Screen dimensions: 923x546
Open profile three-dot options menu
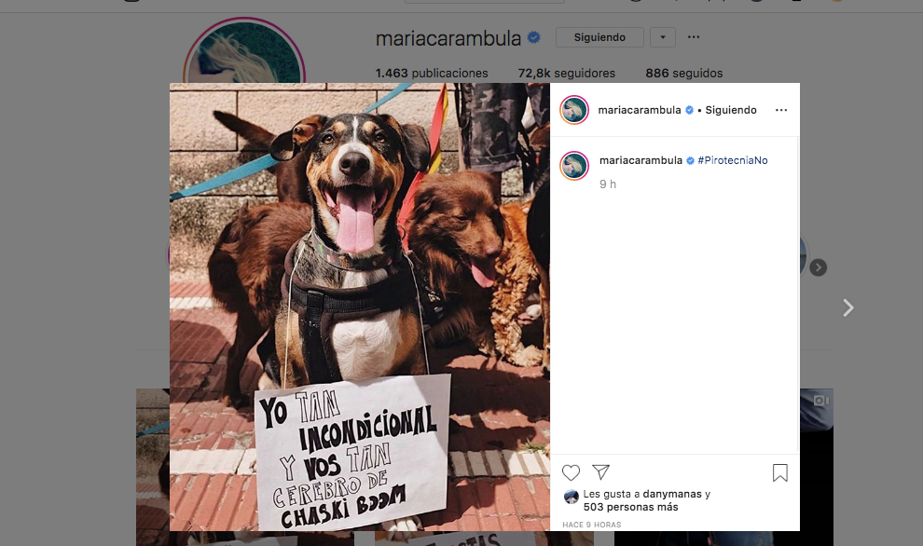point(694,37)
